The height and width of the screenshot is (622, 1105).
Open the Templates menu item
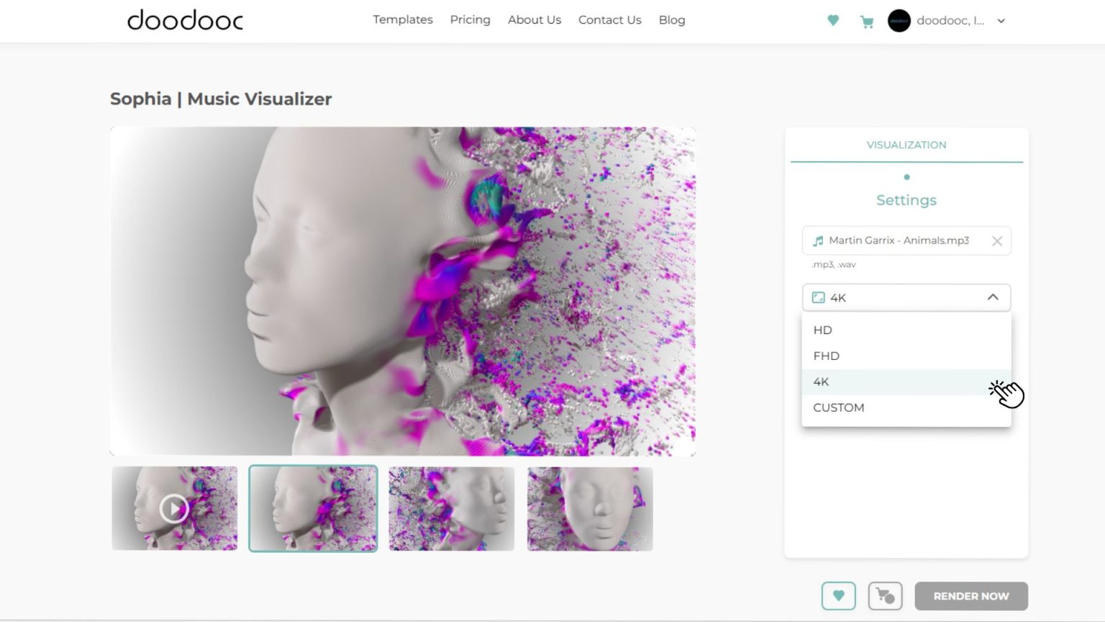point(402,19)
